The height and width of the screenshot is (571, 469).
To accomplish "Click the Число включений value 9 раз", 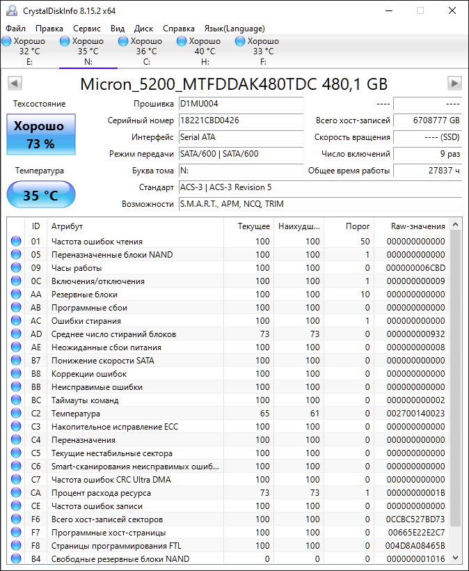I will [427, 154].
